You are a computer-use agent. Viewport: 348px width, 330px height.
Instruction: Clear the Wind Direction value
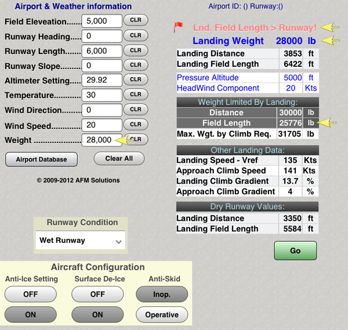(136, 109)
